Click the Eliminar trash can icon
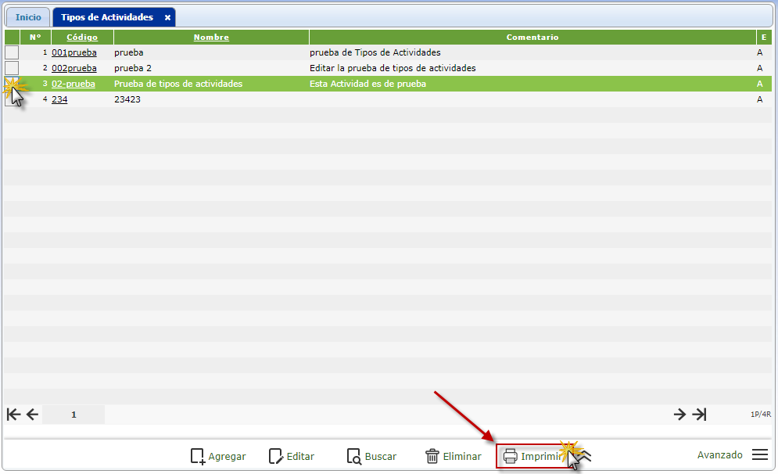778x474 pixels. [432, 456]
